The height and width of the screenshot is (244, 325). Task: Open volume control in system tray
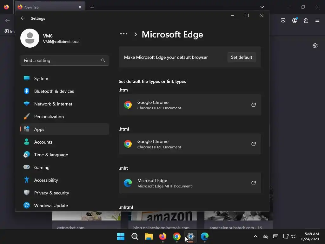(x=293, y=236)
